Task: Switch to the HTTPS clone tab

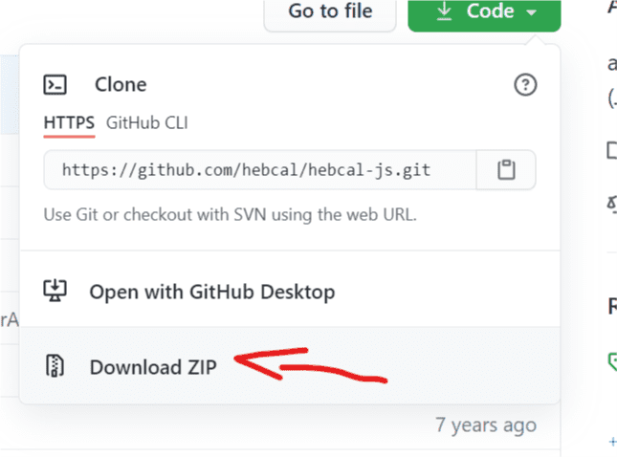Action: (x=69, y=122)
